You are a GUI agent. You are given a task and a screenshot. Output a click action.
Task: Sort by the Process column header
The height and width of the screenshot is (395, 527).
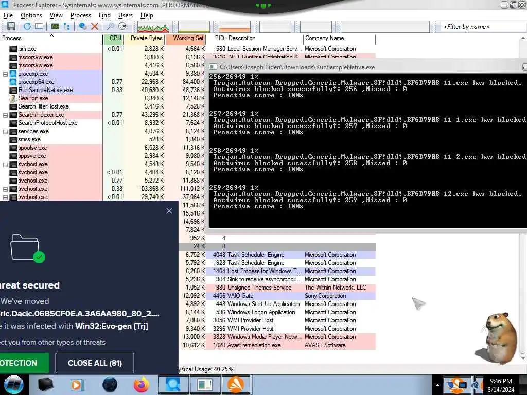click(51, 38)
